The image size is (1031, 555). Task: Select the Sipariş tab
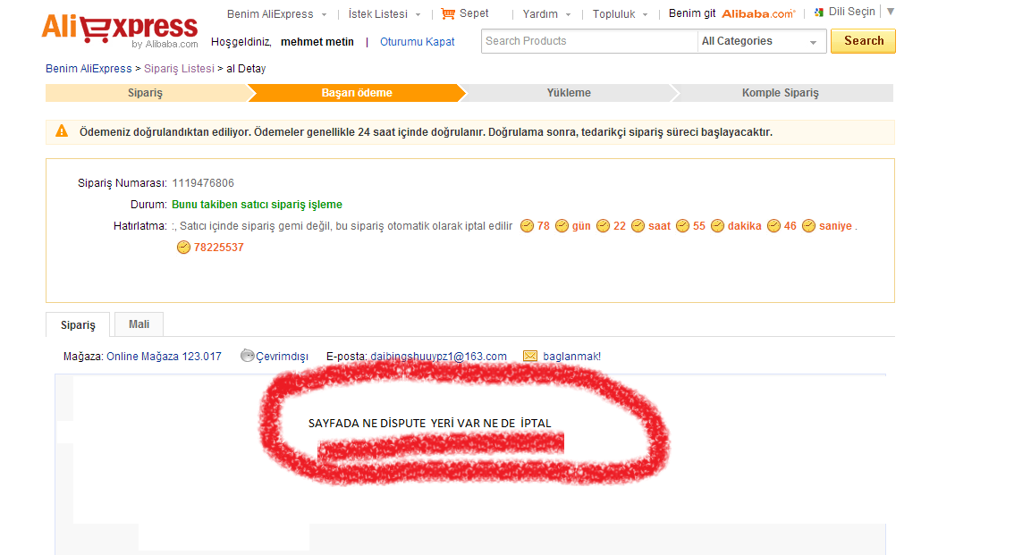pyautogui.click(x=79, y=324)
